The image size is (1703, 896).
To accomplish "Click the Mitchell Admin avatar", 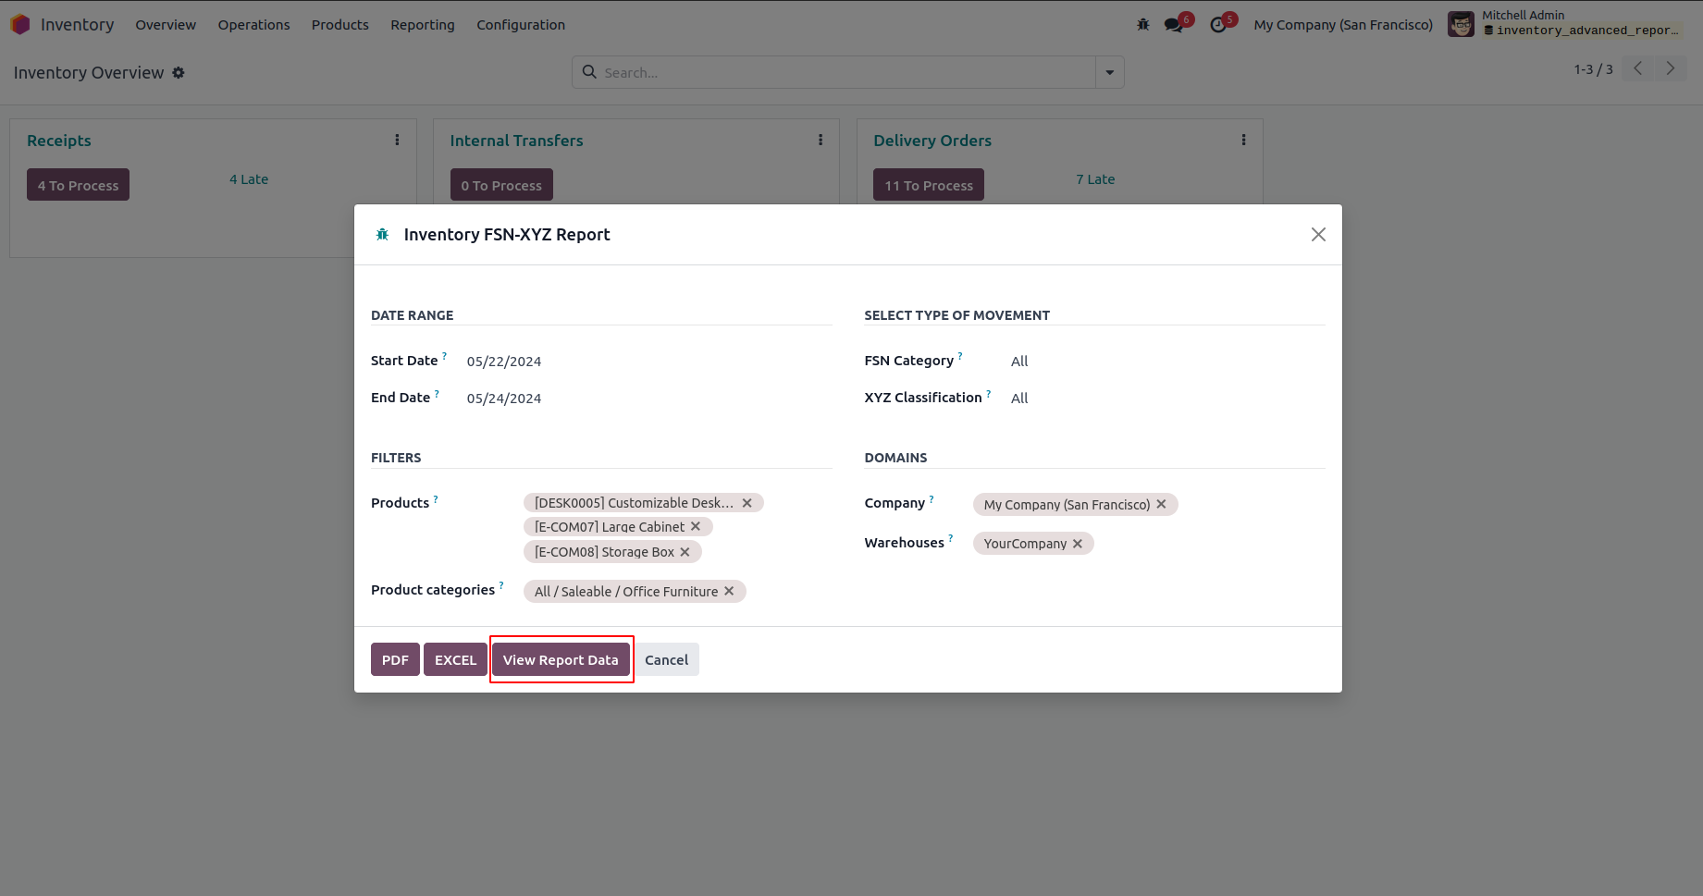I will click(x=1462, y=24).
